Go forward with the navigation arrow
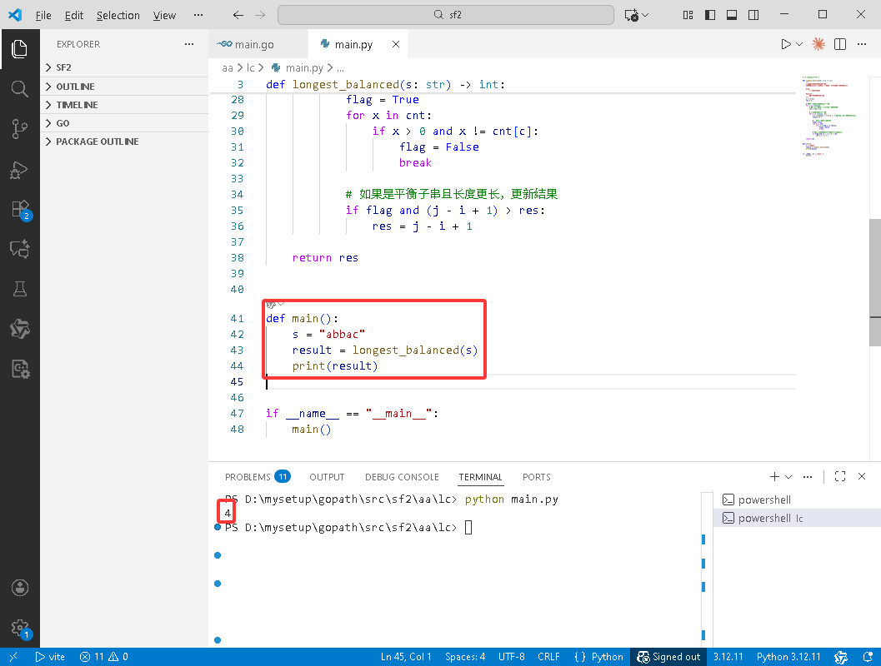This screenshot has height=666, width=881. click(260, 15)
